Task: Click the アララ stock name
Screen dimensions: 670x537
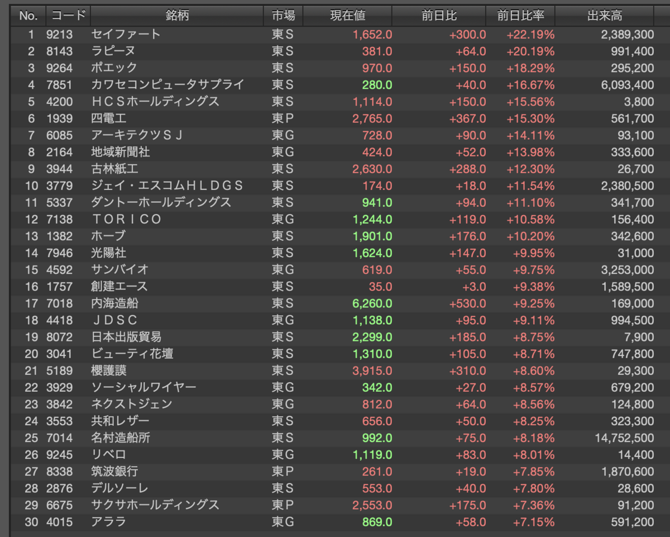Action: [x=109, y=522]
